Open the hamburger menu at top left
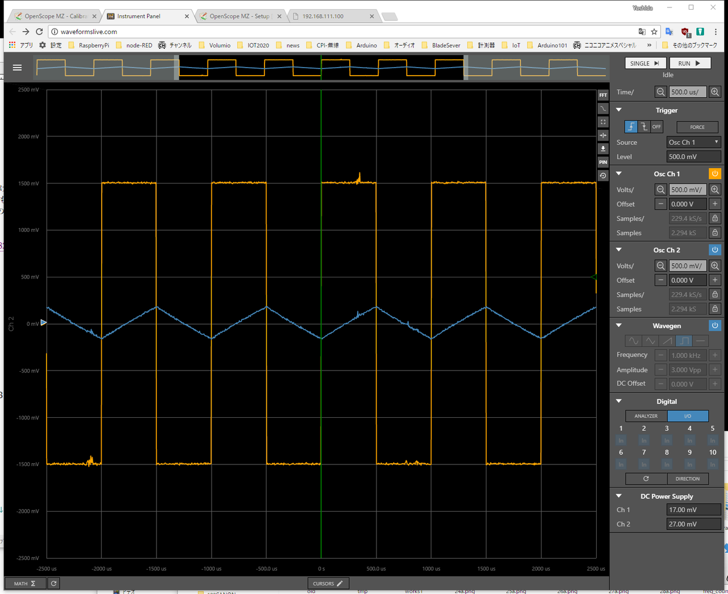728x594 pixels. coord(17,68)
